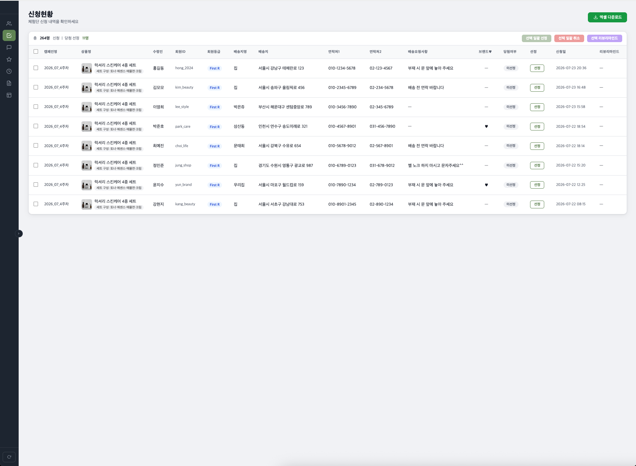Expand the sidebar with the chevron button
This screenshot has height=466, width=636.
pos(19,234)
